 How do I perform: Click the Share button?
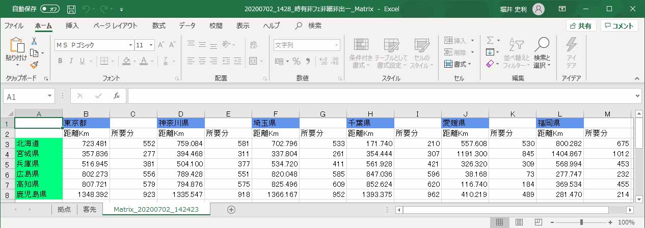581,26
